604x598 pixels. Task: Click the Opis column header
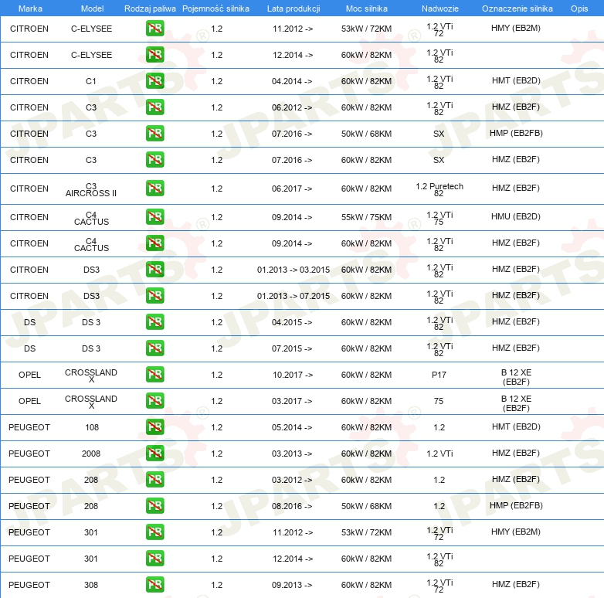(x=579, y=8)
